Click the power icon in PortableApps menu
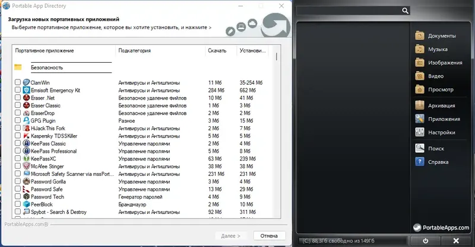The image size is (475, 247). pos(425,240)
